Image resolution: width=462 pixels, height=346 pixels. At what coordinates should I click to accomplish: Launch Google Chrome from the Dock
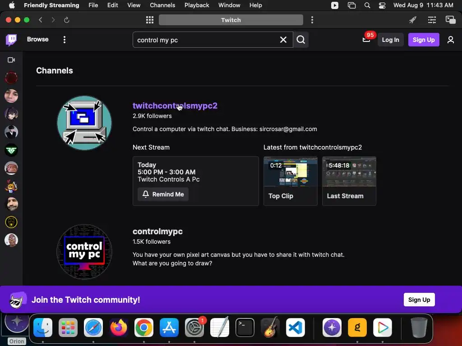pos(144,328)
